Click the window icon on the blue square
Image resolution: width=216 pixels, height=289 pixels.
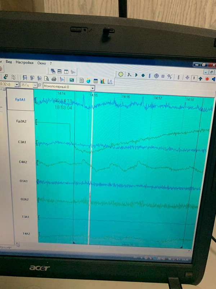coord(72,80)
